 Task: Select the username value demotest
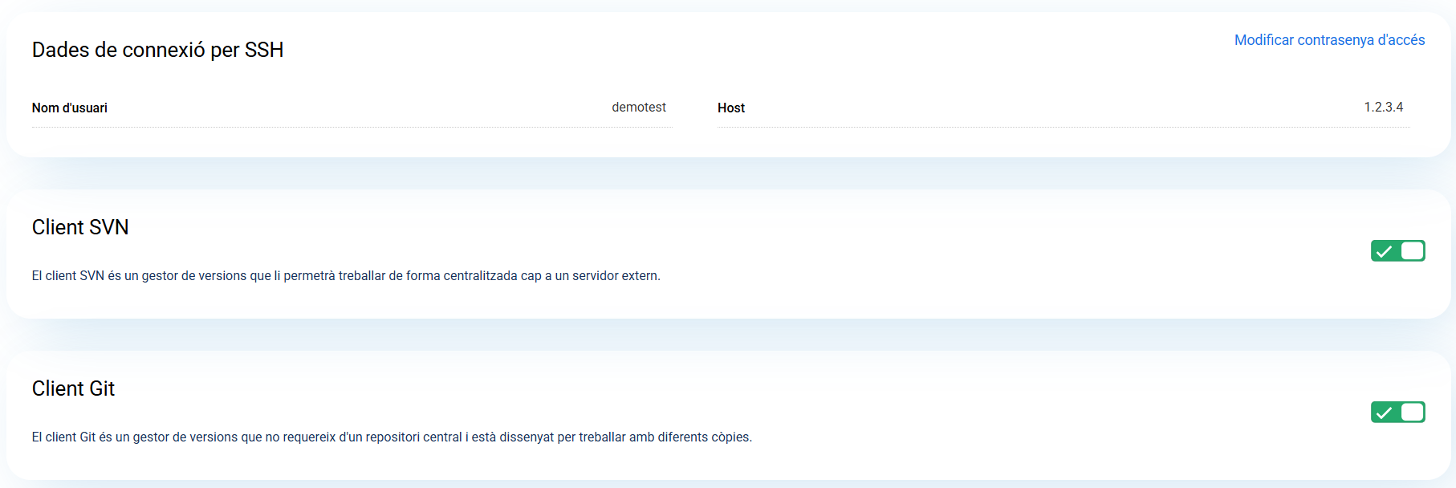(638, 108)
